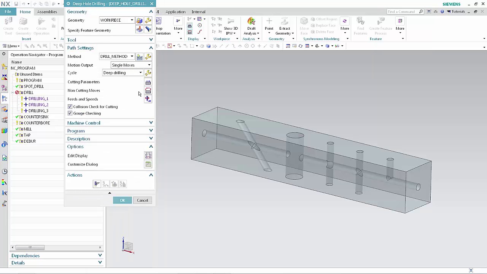Click the List tool path icon in Actions
The height and width of the screenshot is (274, 487).
123,184
